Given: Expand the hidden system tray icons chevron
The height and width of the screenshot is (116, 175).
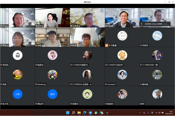Looking at the screenshot, I should pos(140,113).
